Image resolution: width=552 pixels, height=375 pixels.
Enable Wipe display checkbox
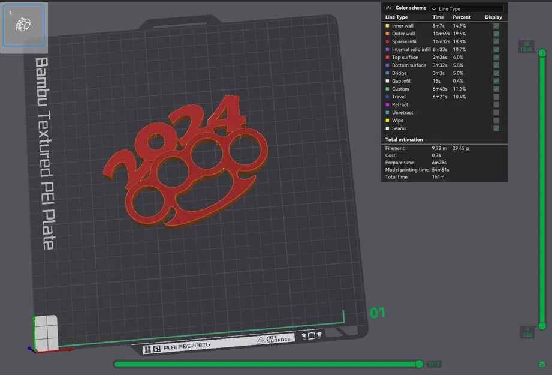pos(496,121)
